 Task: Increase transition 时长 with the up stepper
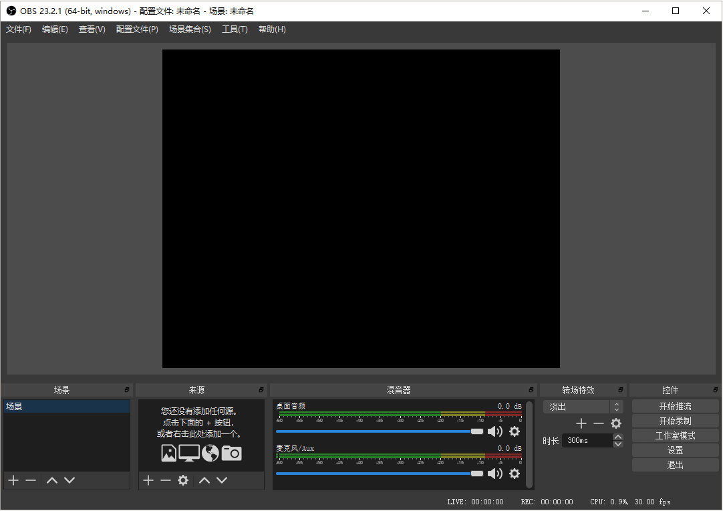(618, 436)
